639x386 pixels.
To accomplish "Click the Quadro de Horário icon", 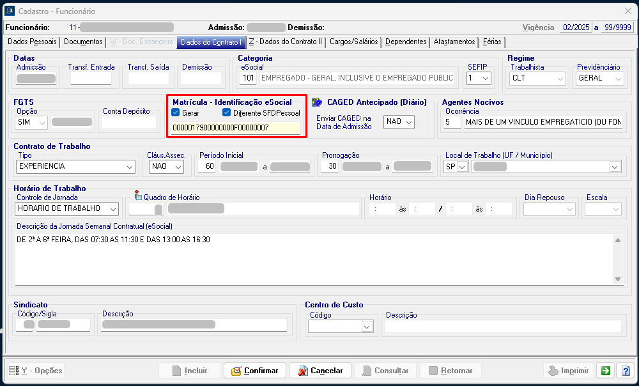I will pos(138,196).
